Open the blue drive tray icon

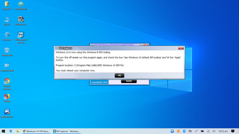(172, 131)
